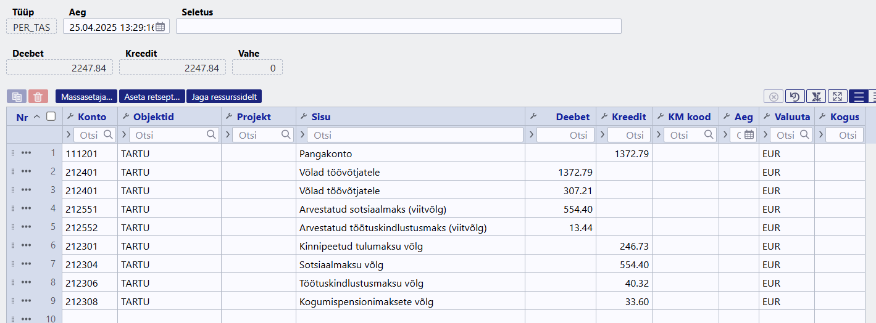
Task: Toggle sort arrow on Nr column
Action: click(37, 117)
